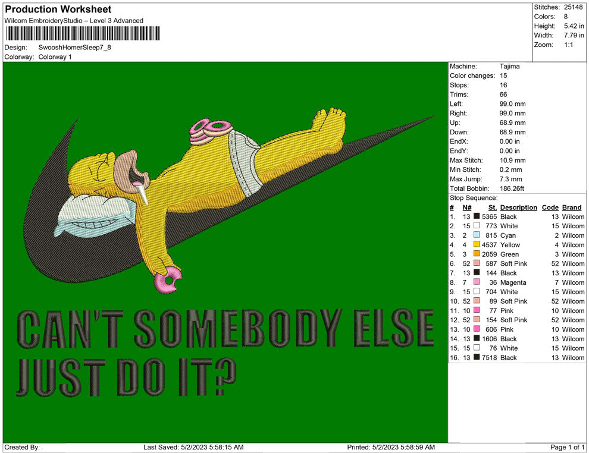
Task: Click the 'Brand' column header
Action: tap(572, 207)
